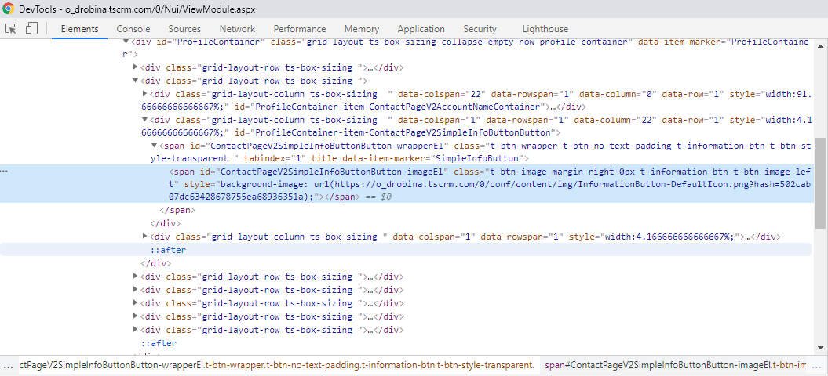Click the vertical scrollbar thumb
The image size is (828, 376).
[820, 183]
